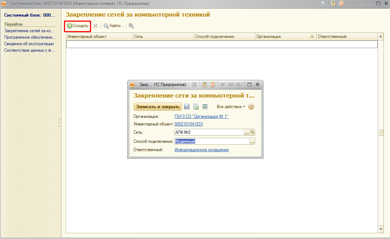This screenshot has width=390, height=239.
Task: Click the Сеть input field with АПК №2
Action: (209, 132)
